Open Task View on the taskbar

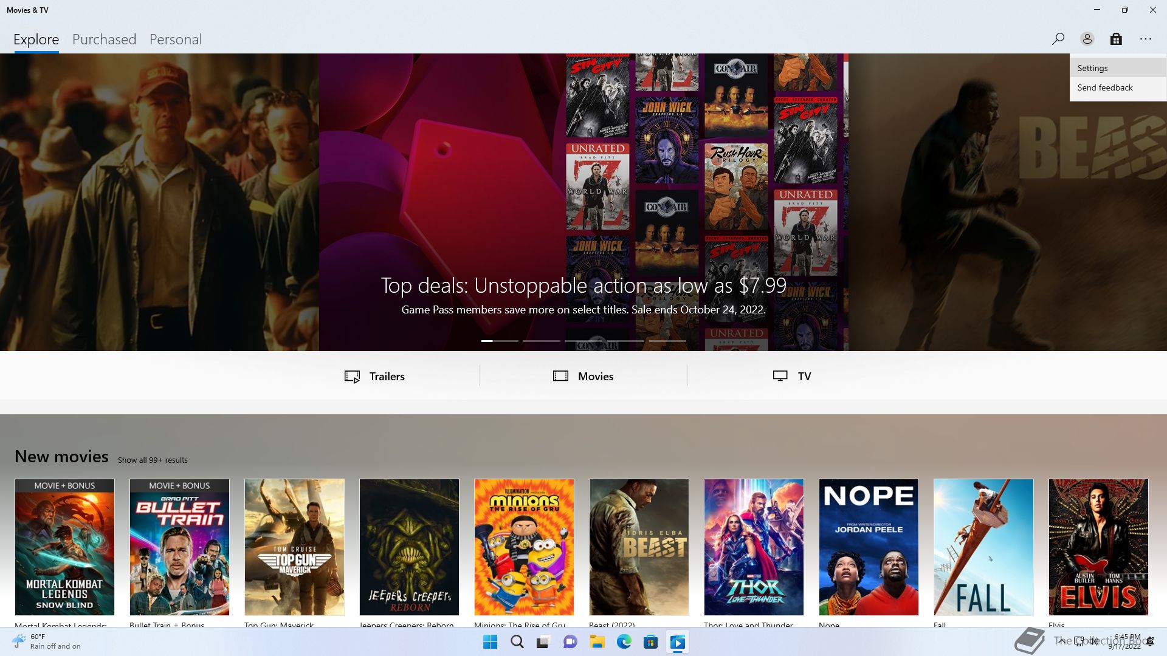pyautogui.click(x=543, y=642)
